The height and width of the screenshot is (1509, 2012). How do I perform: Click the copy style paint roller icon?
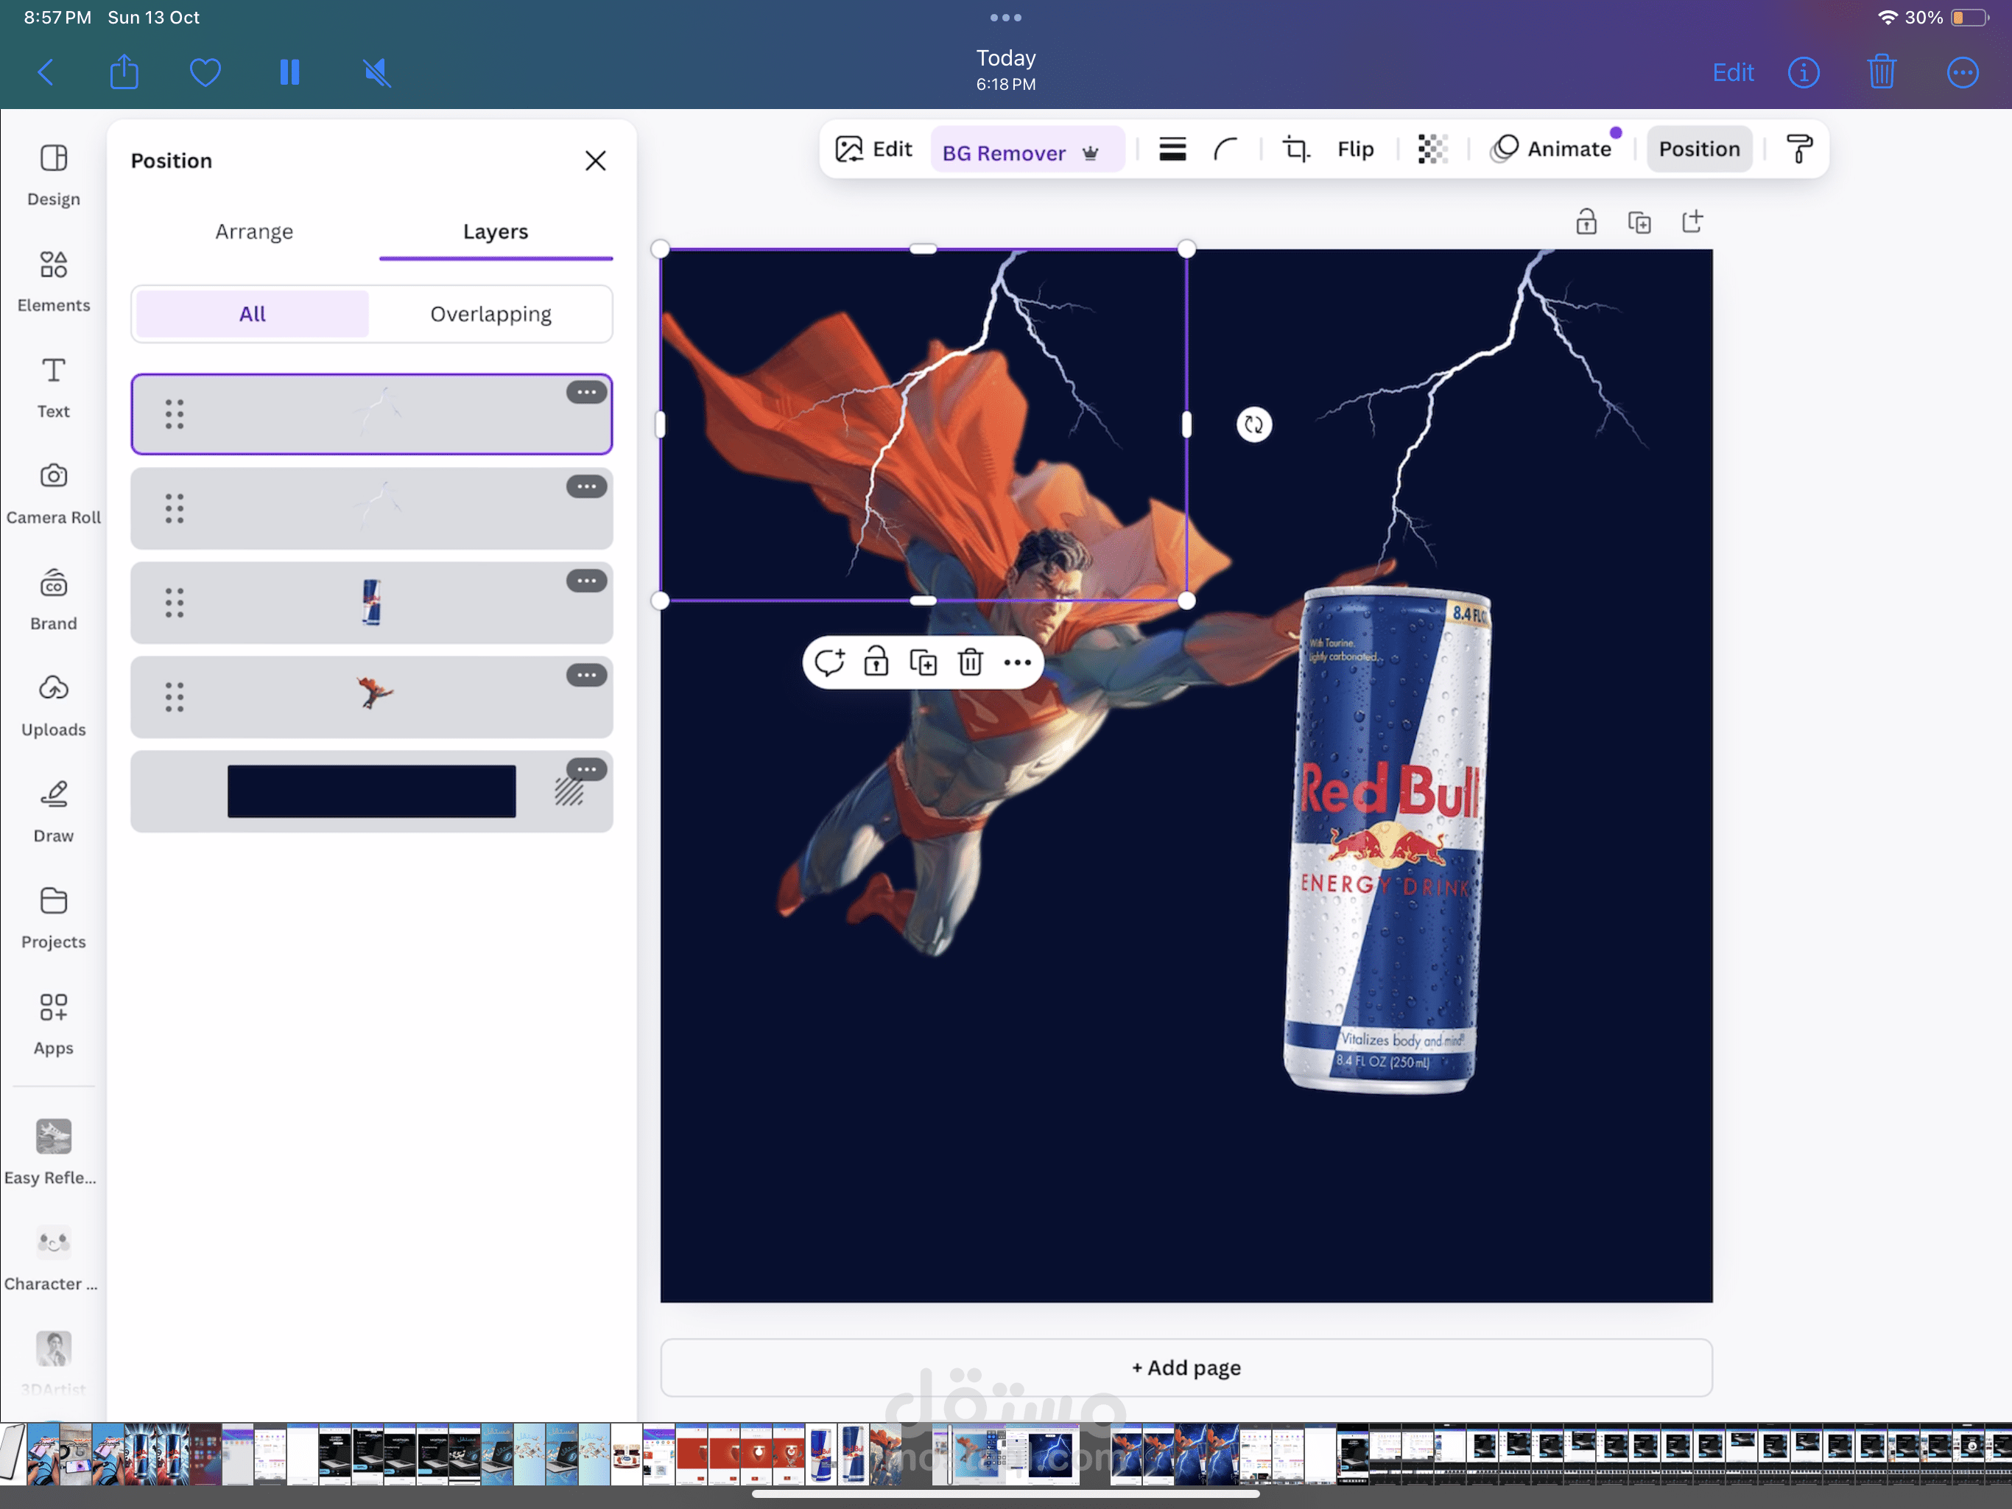1798,148
